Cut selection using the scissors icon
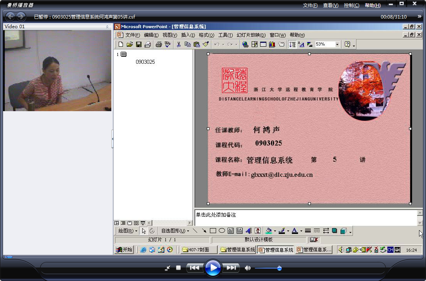The image size is (426, 281). (179, 44)
